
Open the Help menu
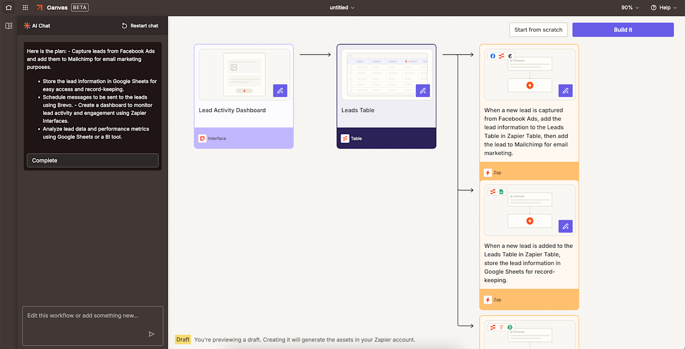click(664, 7)
